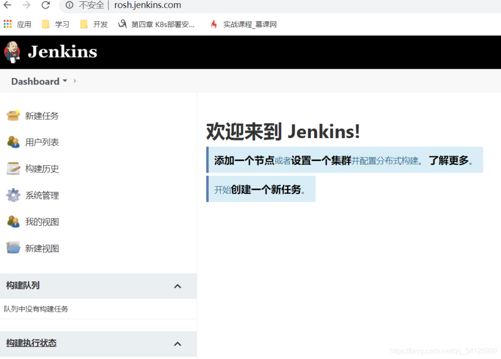Open the 开发 bookmark folder
501x359 pixels.
click(x=94, y=24)
